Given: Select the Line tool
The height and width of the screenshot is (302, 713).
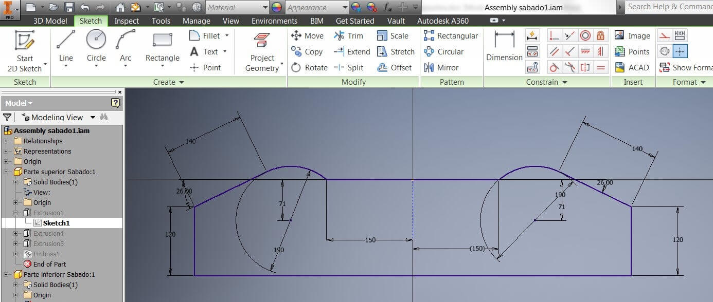Looking at the screenshot, I should [66, 48].
